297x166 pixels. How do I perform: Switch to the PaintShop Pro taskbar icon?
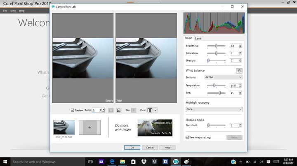pos(176,161)
